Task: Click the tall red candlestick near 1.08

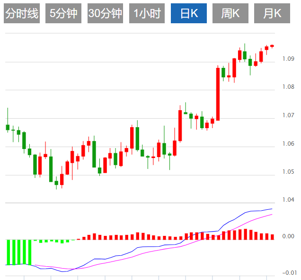Action: [218, 94]
